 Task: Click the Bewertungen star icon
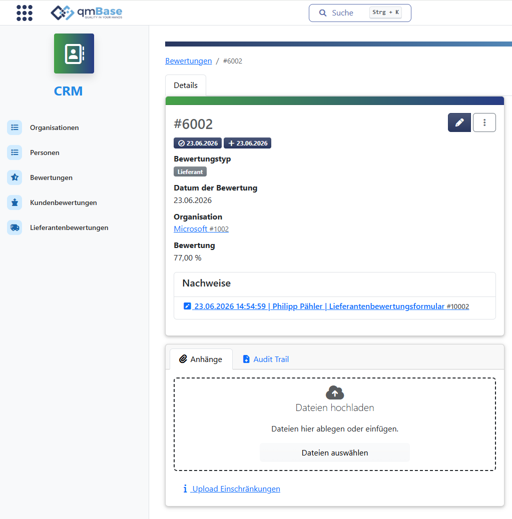click(15, 177)
